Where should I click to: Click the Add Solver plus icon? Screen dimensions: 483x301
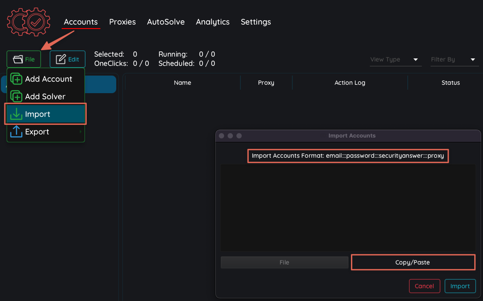pyautogui.click(x=16, y=97)
